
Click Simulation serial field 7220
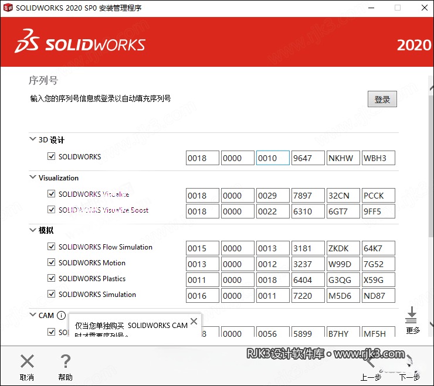click(308, 295)
